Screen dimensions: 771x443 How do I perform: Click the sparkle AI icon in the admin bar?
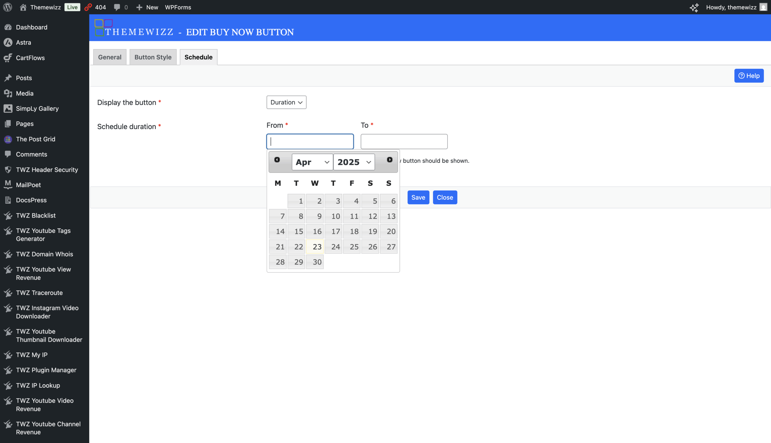pos(694,7)
